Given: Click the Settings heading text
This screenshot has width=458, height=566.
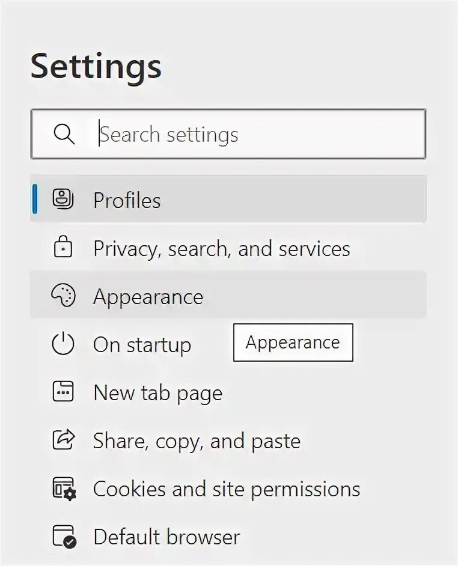Looking at the screenshot, I should pyautogui.click(x=96, y=66).
